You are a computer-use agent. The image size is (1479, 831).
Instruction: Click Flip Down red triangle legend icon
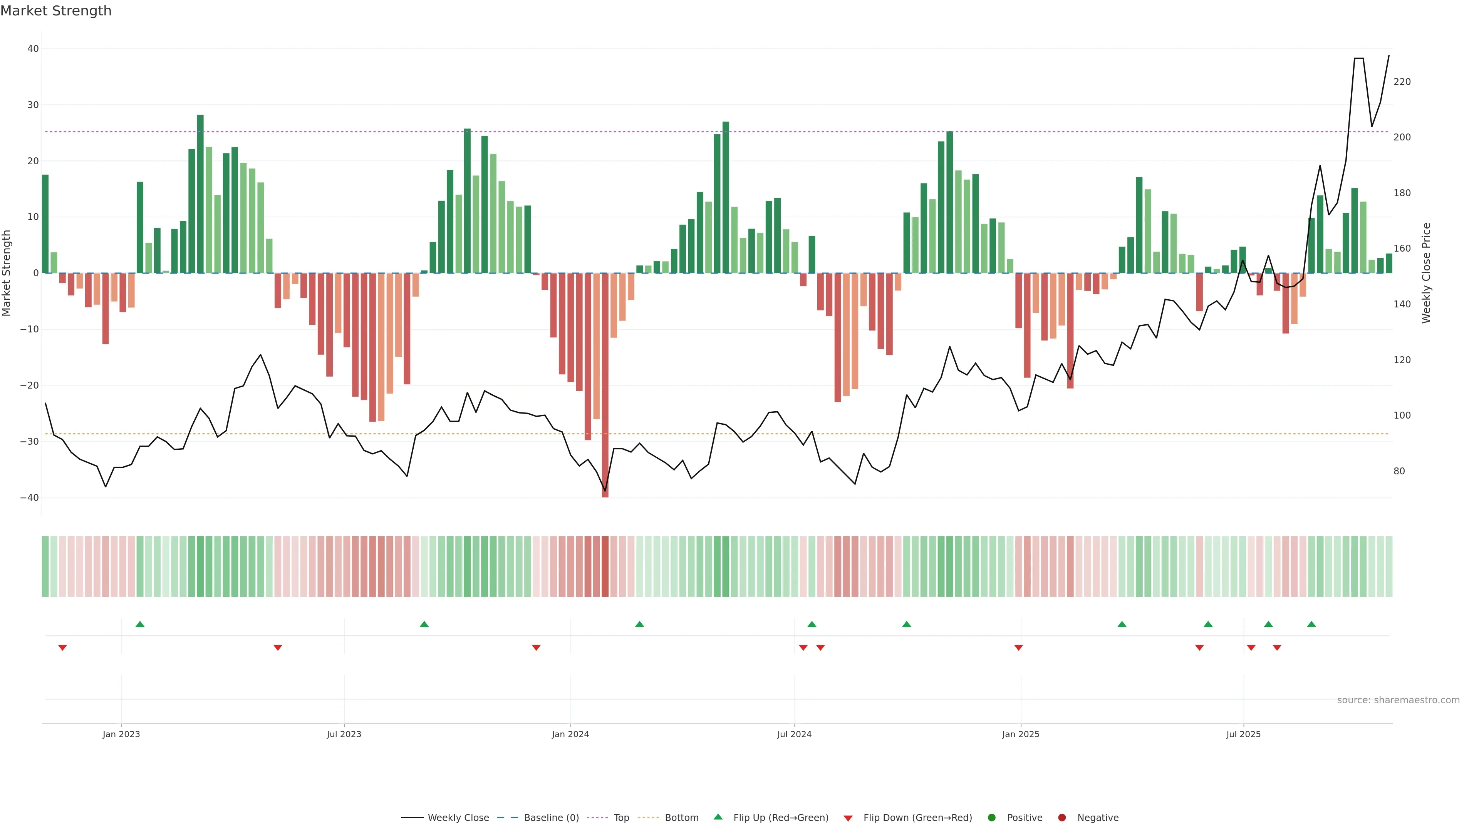(x=847, y=818)
